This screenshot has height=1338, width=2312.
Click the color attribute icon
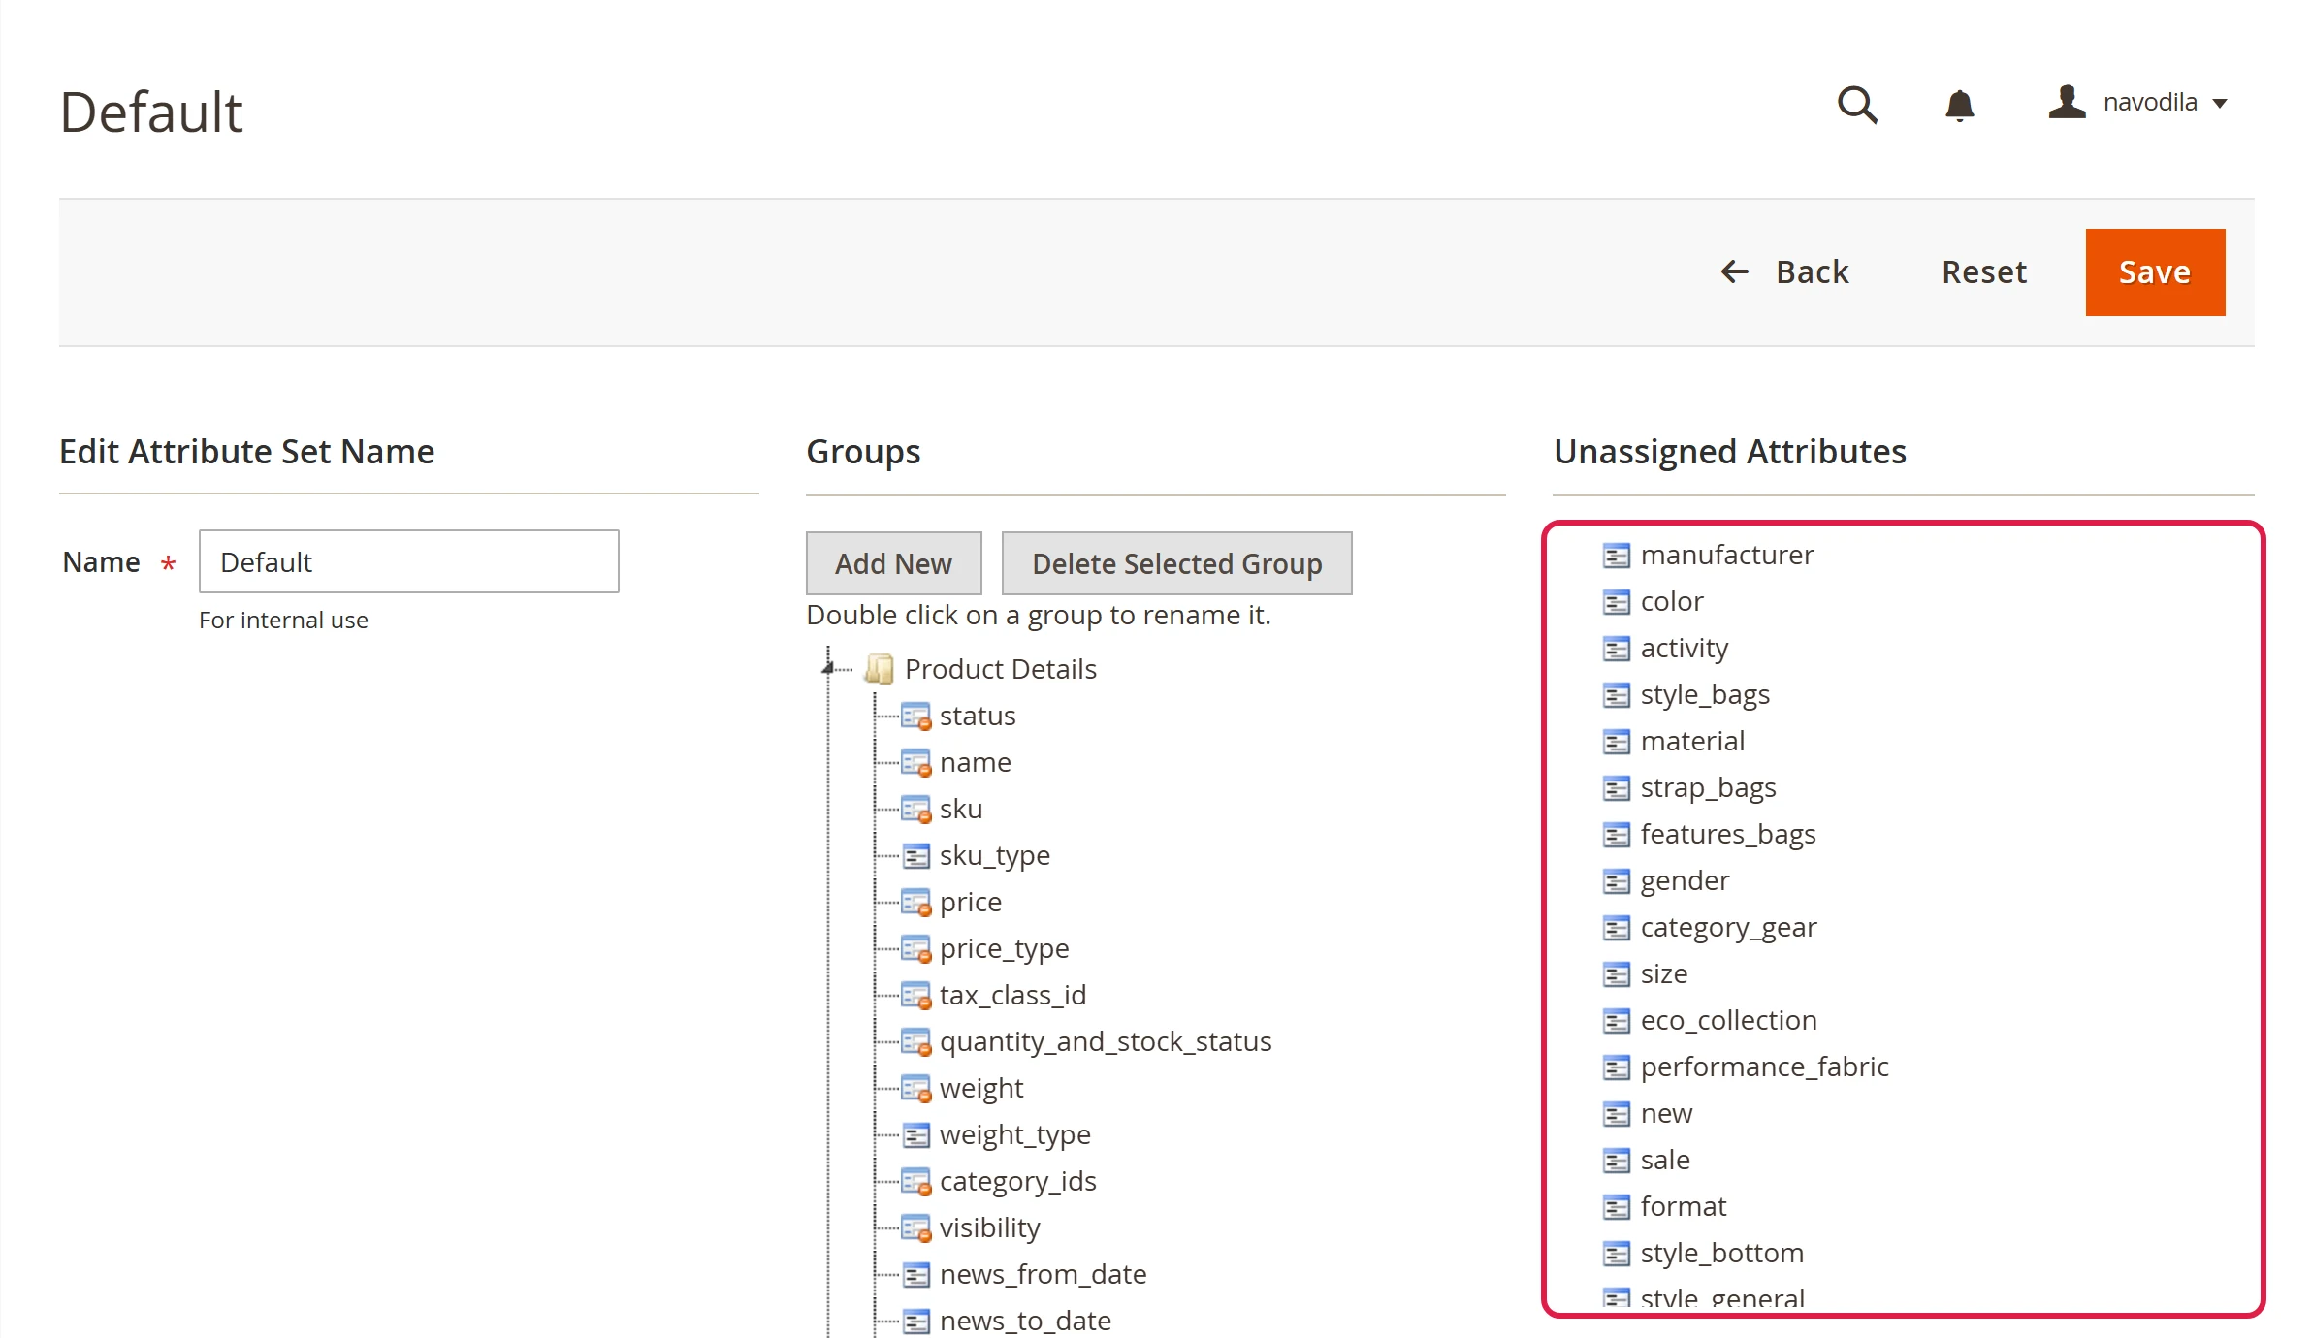click(x=1616, y=602)
